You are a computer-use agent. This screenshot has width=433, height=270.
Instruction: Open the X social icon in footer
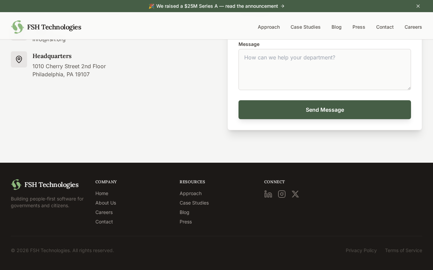[x=295, y=194]
